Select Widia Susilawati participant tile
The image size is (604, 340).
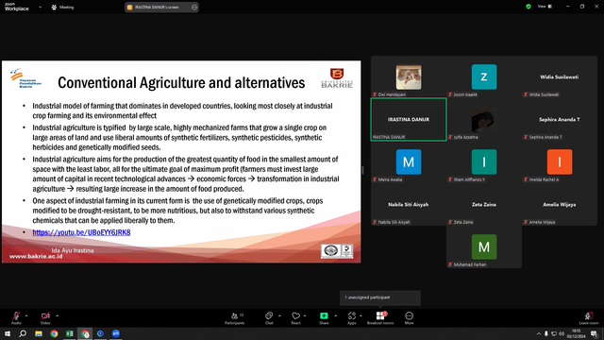tap(560, 77)
